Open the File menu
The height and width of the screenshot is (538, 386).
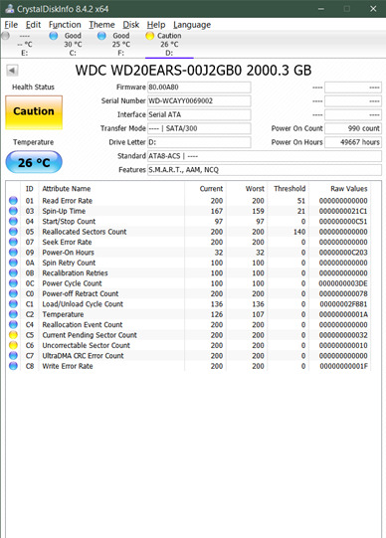pos(11,25)
